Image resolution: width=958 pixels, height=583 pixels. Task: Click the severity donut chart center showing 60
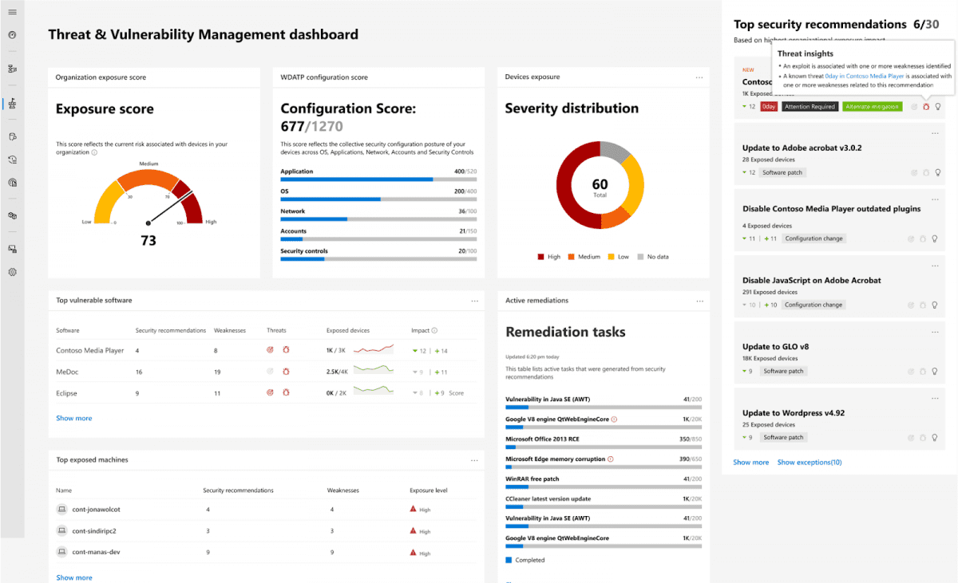point(600,187)
